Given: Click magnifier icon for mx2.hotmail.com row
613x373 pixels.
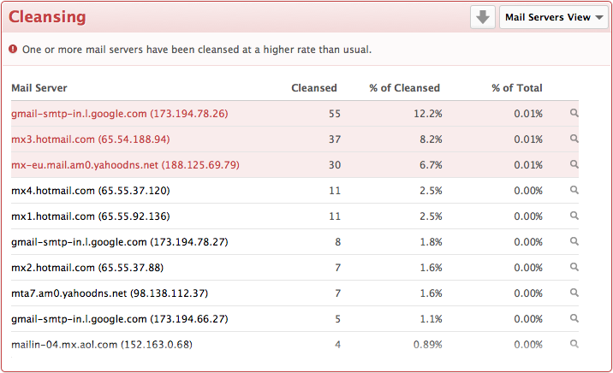Looking at the screenshot, I should [x=574, y=267].
